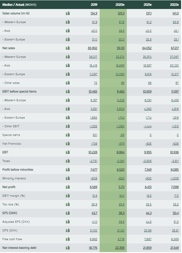Click the 2021e Sales volume value 137.1
The image size is (182, 253).
tap(147, 13)
